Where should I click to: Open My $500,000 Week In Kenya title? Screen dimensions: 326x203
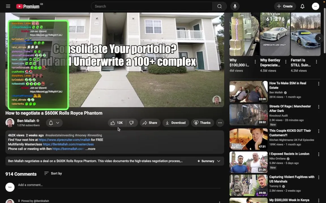coord(289,200)
